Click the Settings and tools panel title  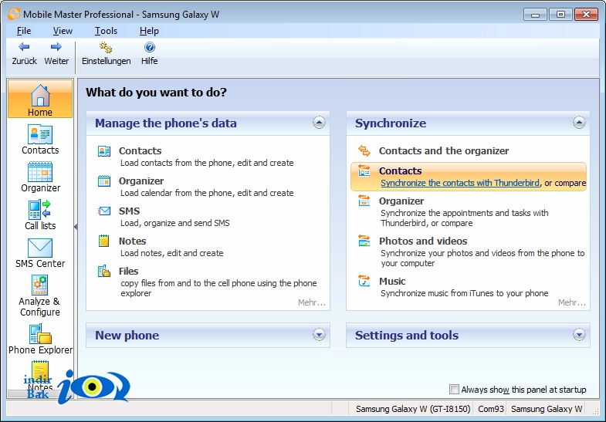(x=407, y=335)
